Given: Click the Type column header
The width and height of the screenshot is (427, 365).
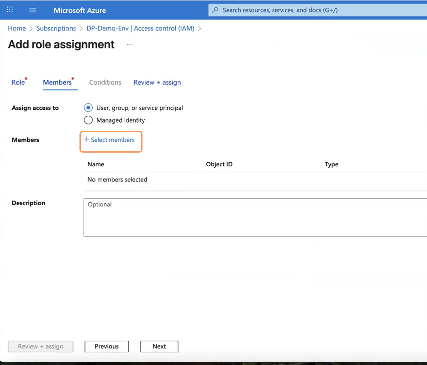Looking at the screenshot, I should [x=332, y=164].
